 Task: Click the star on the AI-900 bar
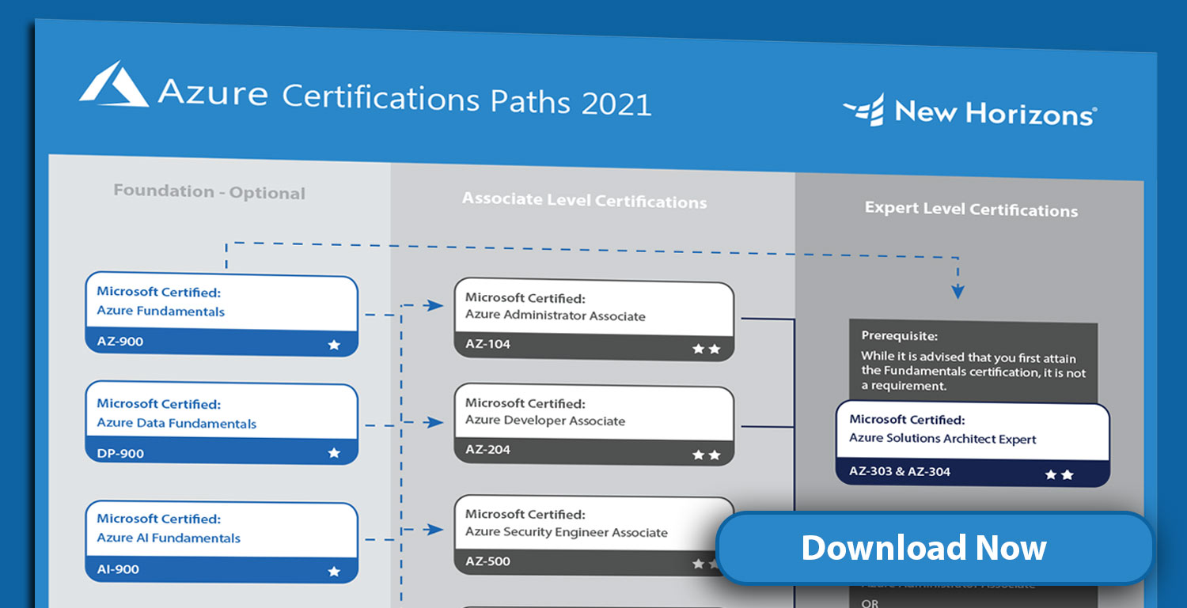tap(334, 571)
